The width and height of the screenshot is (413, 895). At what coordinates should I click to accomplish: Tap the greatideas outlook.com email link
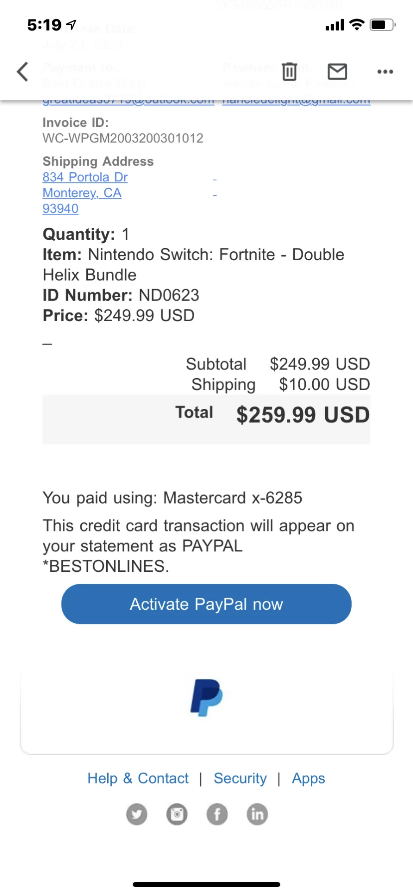click(129, 101)
